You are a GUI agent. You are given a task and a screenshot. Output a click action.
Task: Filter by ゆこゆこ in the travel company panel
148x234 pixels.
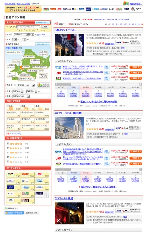coord(13,194)
